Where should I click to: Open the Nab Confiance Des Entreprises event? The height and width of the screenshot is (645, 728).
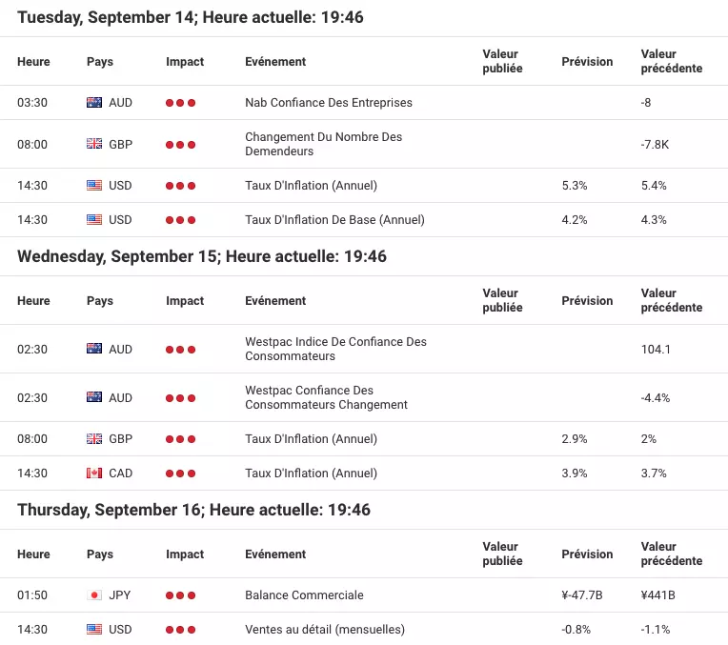pos(329,102)
